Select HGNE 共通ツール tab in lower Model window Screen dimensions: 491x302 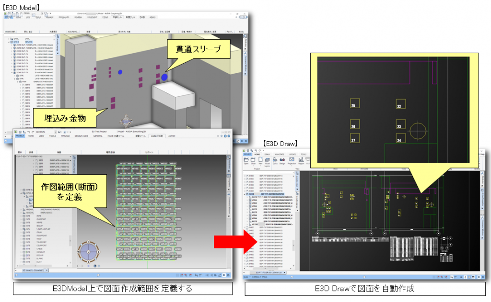tap(116, 136)
